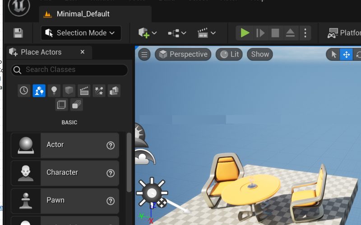Screen dimensions: 361x225
Task: Expand the add content dropdown arrow
Action: (x=154, y=33)
